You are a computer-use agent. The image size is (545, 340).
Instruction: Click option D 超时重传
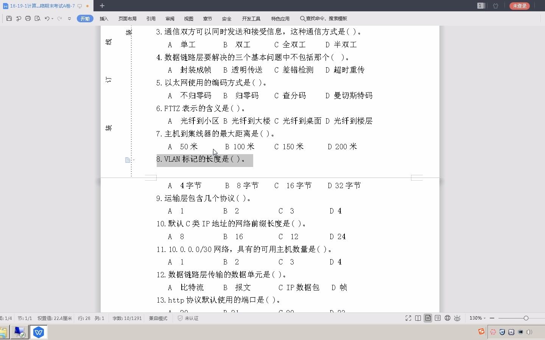pyautogui.click(x=345, y=70)
